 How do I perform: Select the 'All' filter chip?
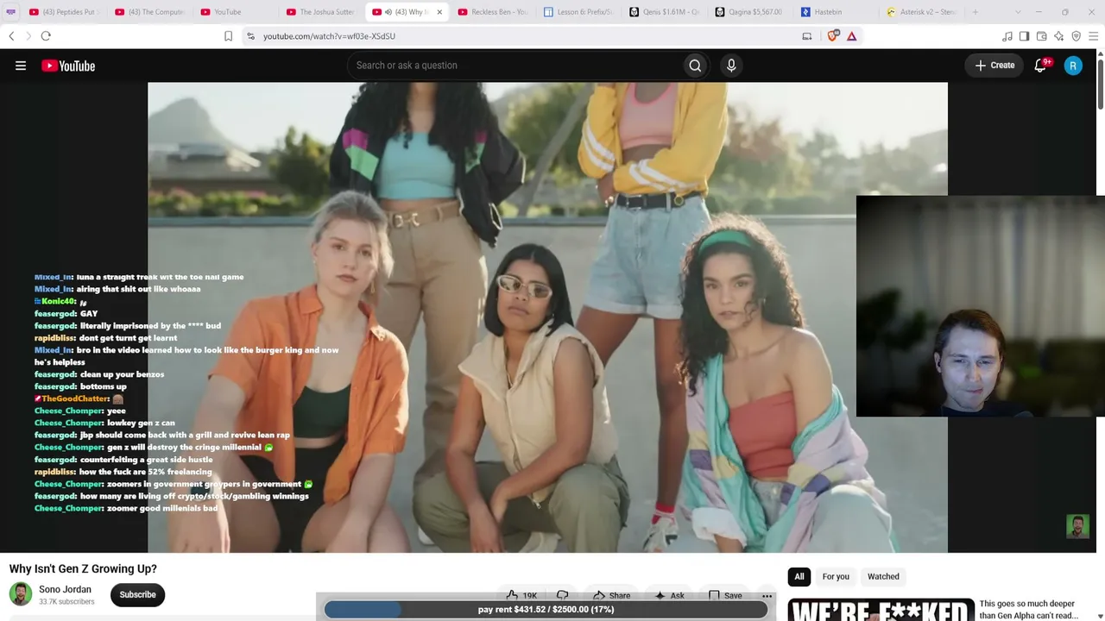point(799,576)
